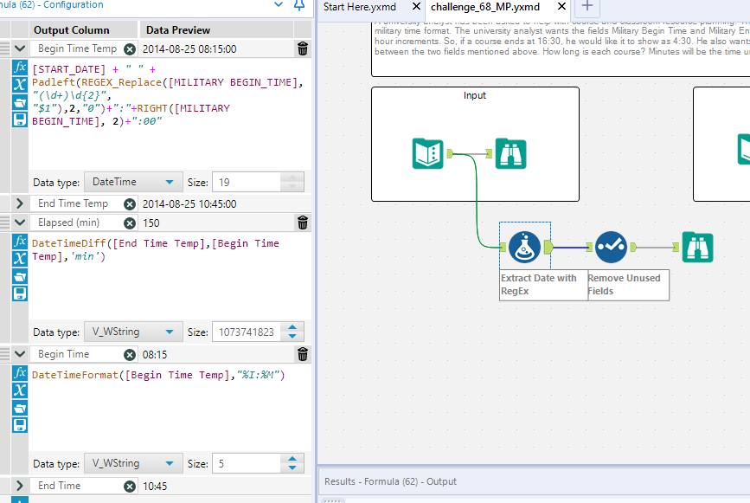Pin the Configuration panel

click(298, 5)
